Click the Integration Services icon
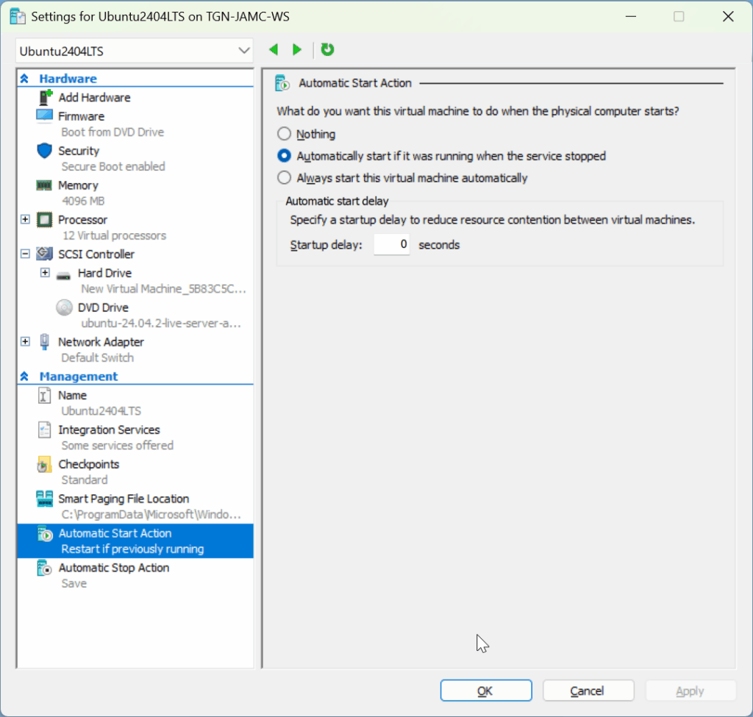Screen dimensions: 753x717 pyautogui.click(x=44, y=429)
